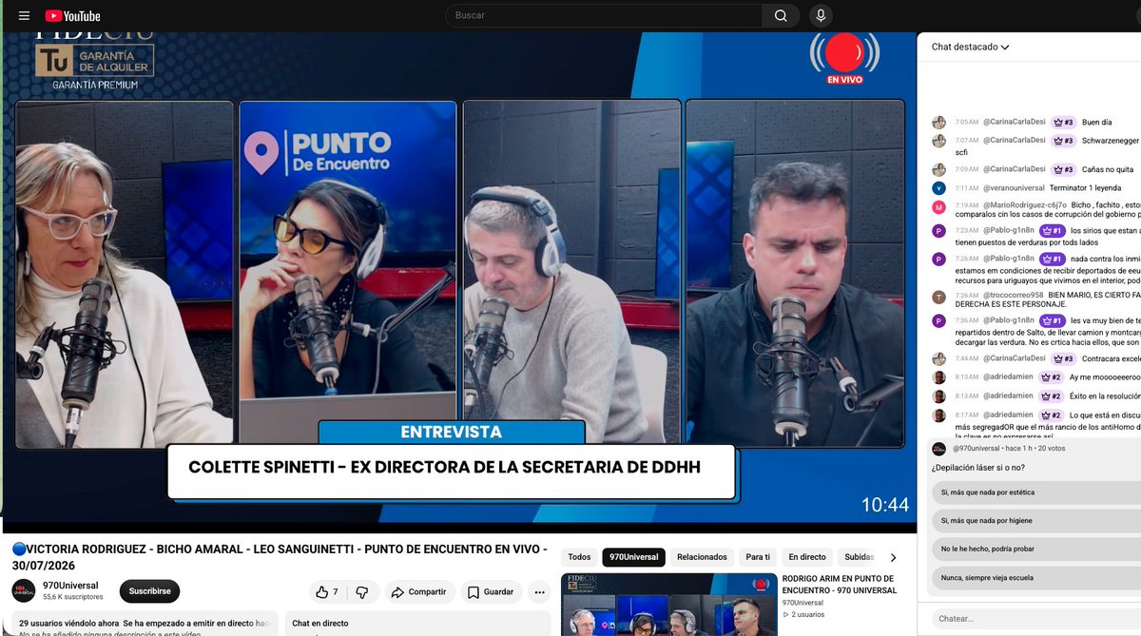
Task: Go to YouTube home via logo
Action: pos(72,15)
